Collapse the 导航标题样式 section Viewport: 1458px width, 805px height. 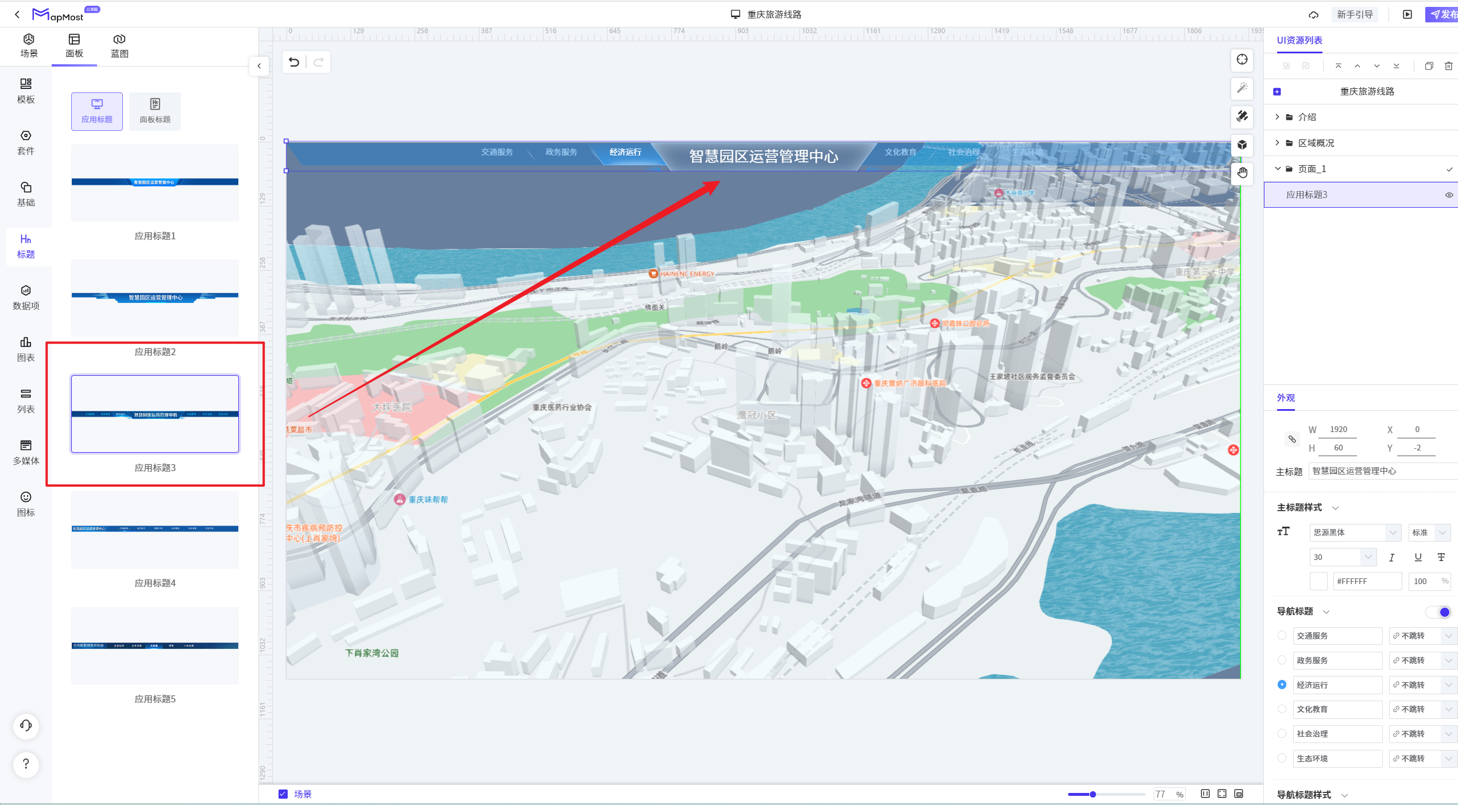pos(1344,795)
